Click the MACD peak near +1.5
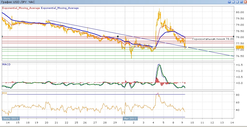247x127 pixels. pos(159,65)
